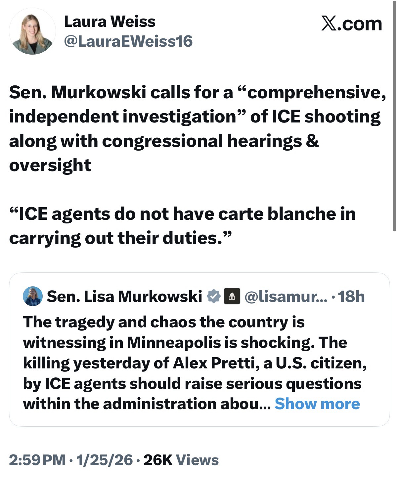
Task: Open Sen. Lisa Murkowski's small avatar
Action: coord(32,296)
